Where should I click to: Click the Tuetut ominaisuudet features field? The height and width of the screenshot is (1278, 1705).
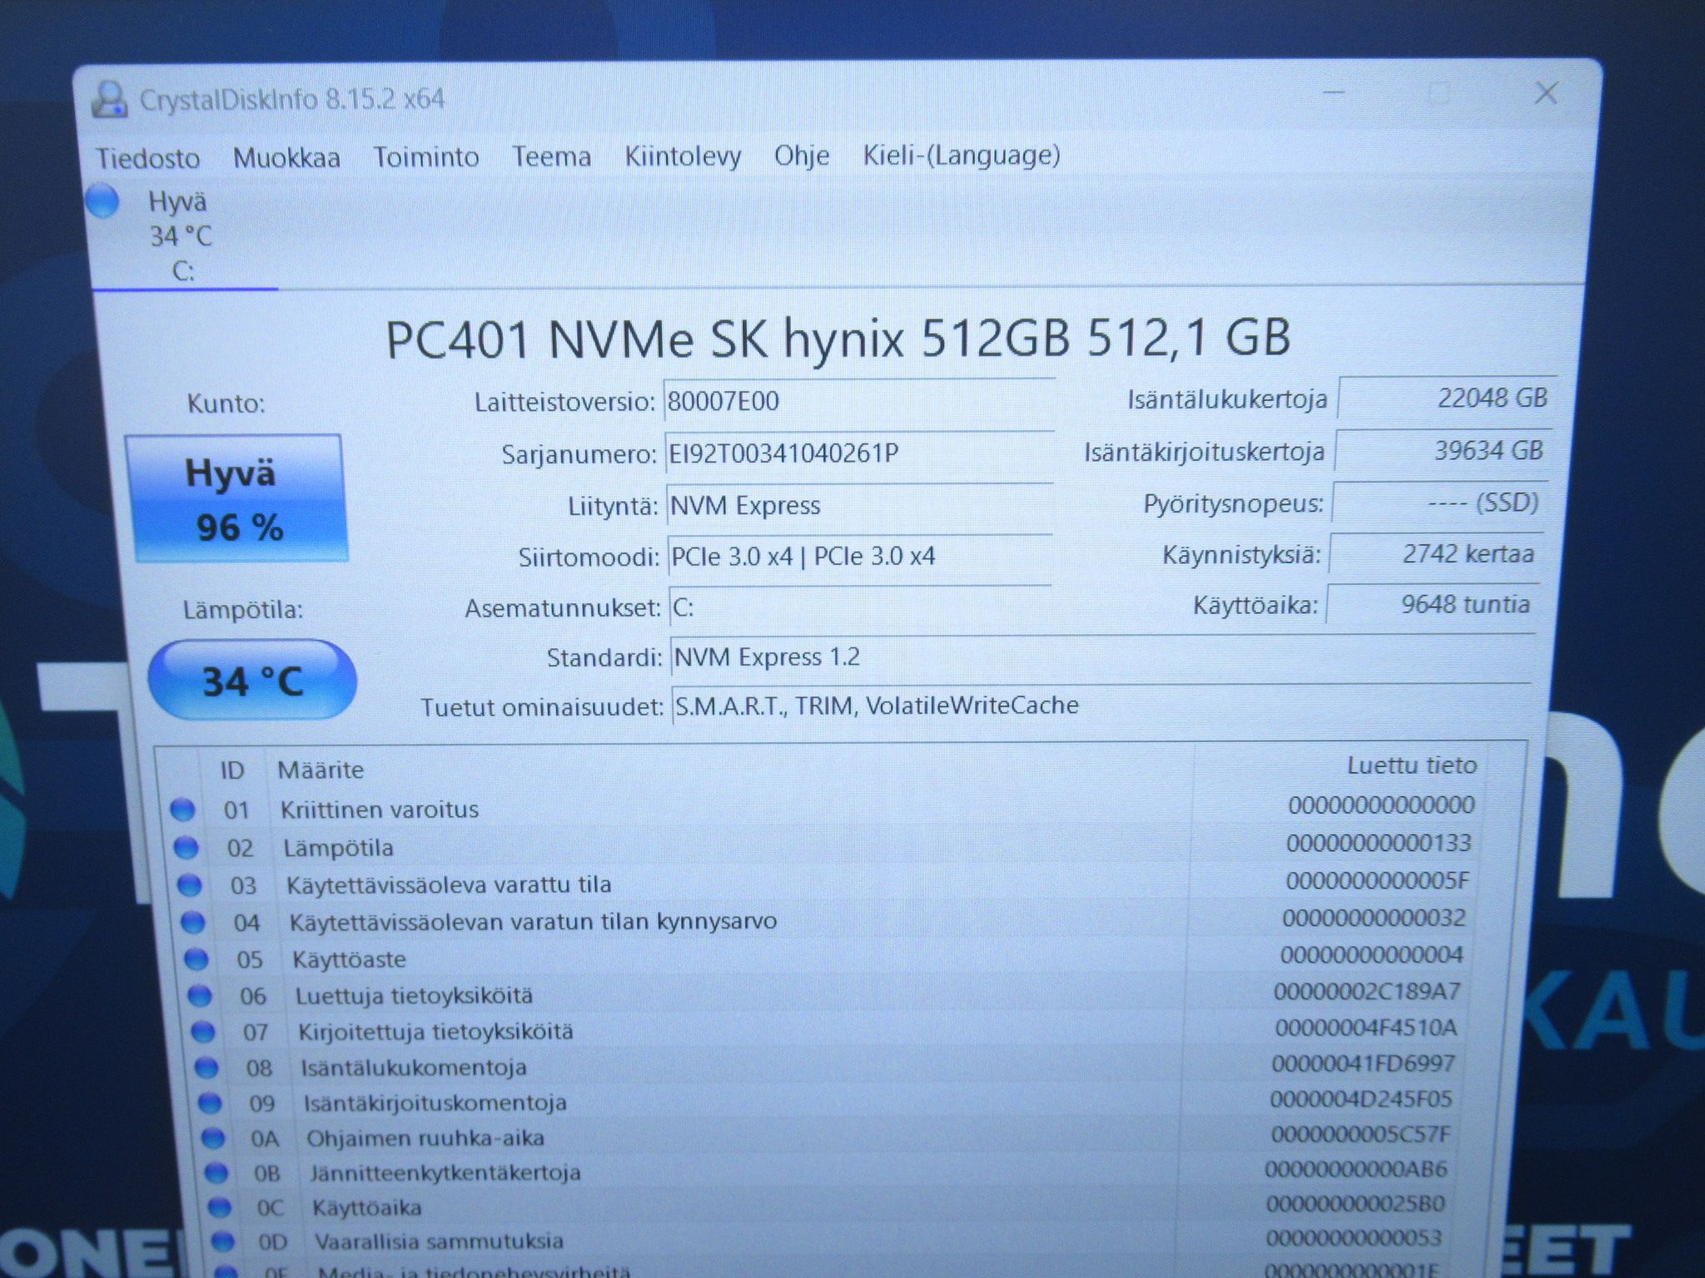coord(1101,706)
